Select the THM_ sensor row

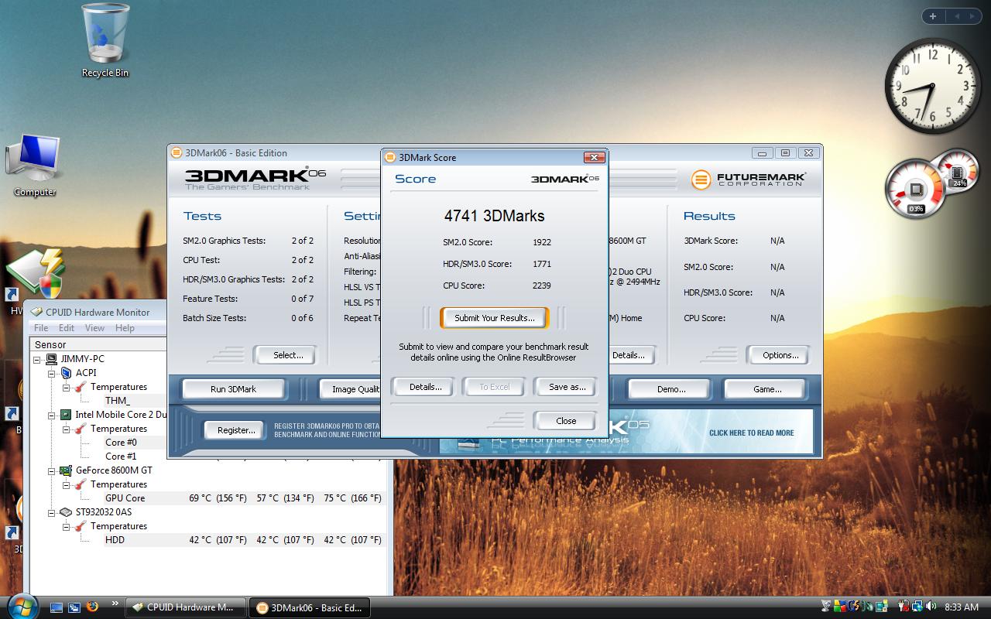coord(135,401)
